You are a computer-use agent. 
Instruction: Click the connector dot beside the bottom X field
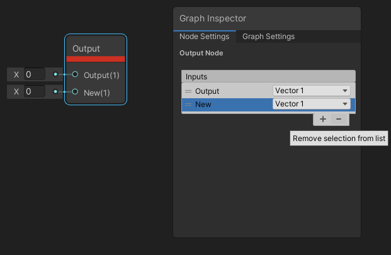56,92
